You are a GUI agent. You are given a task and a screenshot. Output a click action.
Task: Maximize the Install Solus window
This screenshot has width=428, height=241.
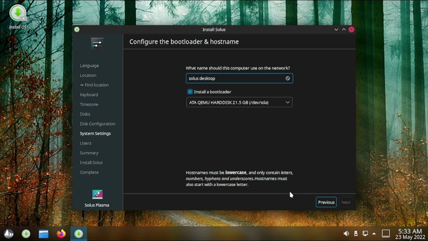pyautogui.click(x=344, y=29)
